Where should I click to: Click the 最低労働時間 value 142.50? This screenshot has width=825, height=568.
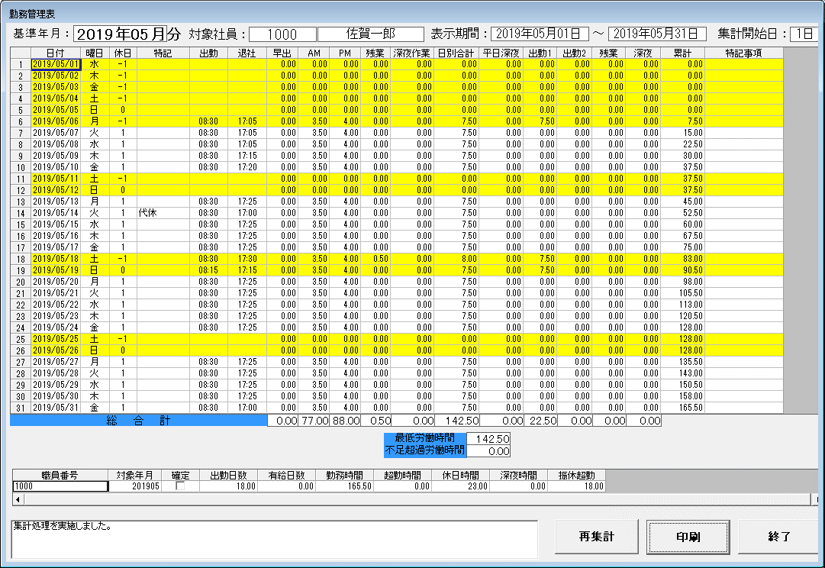coord(488,439)
